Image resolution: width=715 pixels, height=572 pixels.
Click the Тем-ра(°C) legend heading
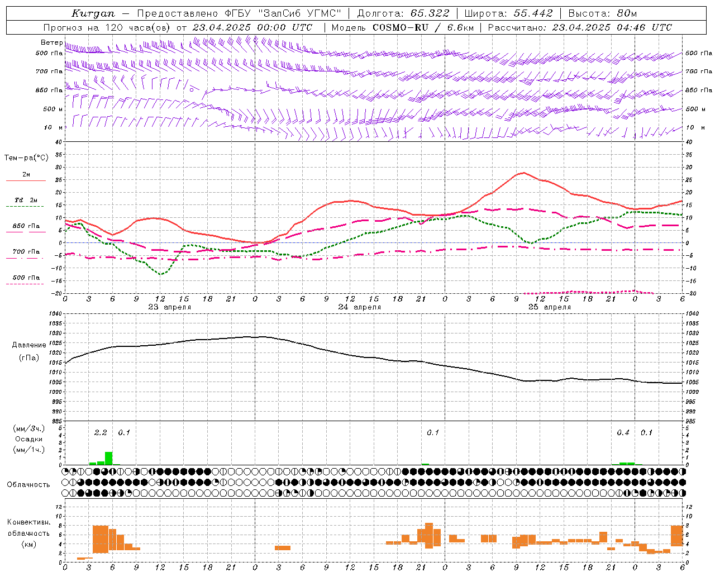(x=26, y=158)
